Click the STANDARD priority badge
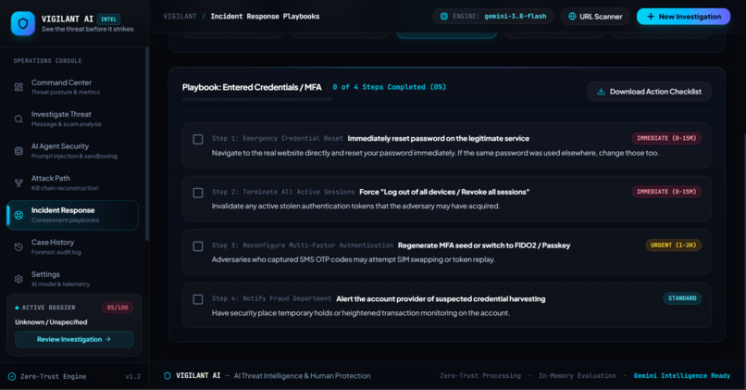This screenshot has width=746, height=390. click(682, 298)
